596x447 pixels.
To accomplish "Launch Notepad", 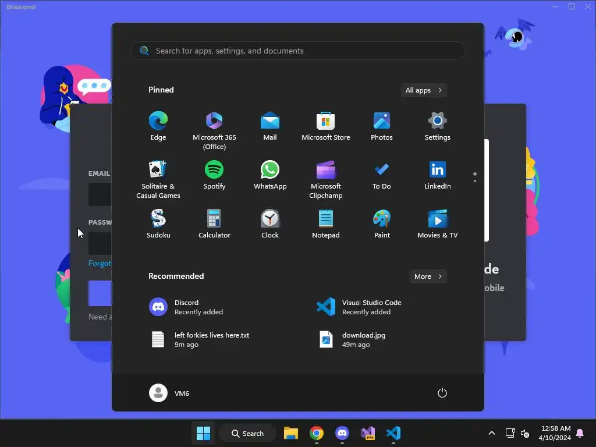I will coord(326,225).
